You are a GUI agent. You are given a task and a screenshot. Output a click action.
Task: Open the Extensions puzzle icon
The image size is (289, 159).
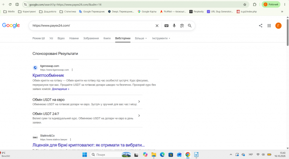pos(254,5)
